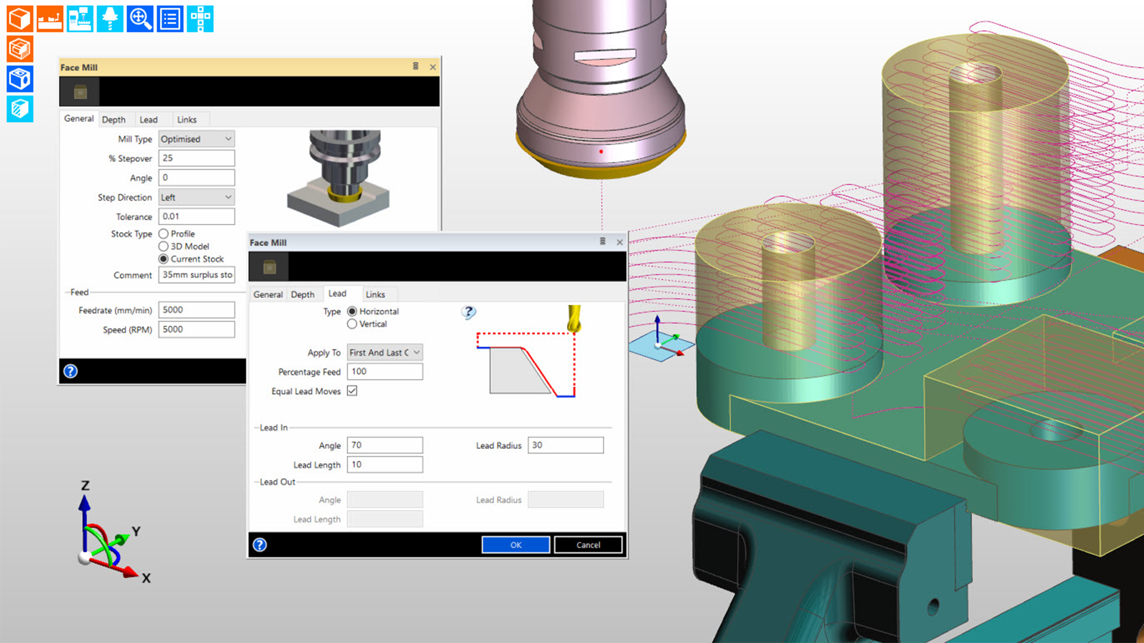Viewport: 1144px width, 643px height.
Task: Select the milling tool holder icon
Action: (x=110, y=19)
